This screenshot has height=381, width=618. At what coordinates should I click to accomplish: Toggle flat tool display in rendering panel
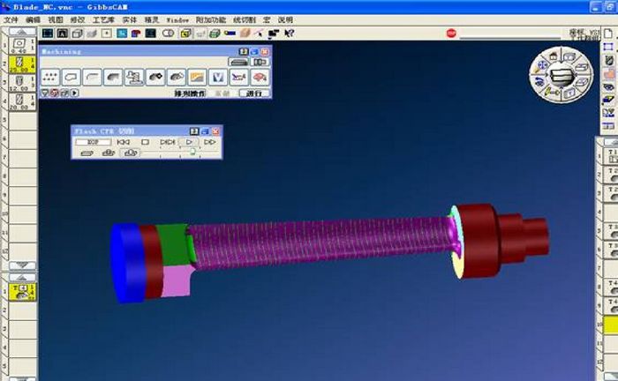point(87,153)
